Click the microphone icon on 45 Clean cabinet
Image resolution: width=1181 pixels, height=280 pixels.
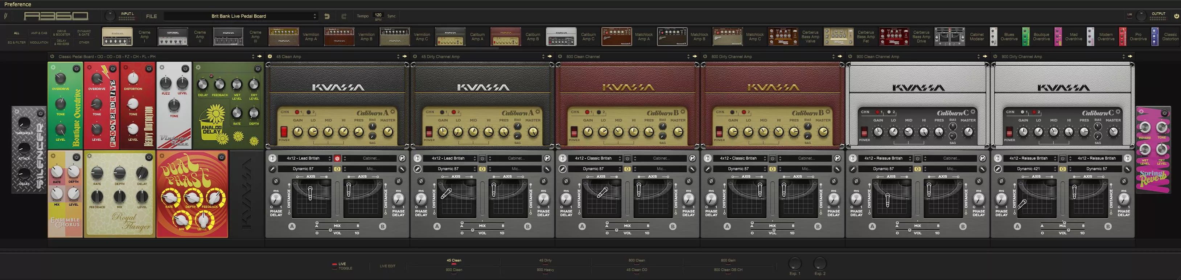272,169
